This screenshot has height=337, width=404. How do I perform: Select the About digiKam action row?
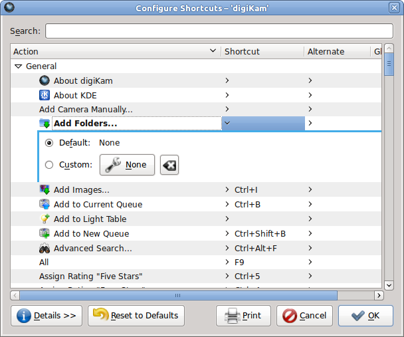(196, 80)
